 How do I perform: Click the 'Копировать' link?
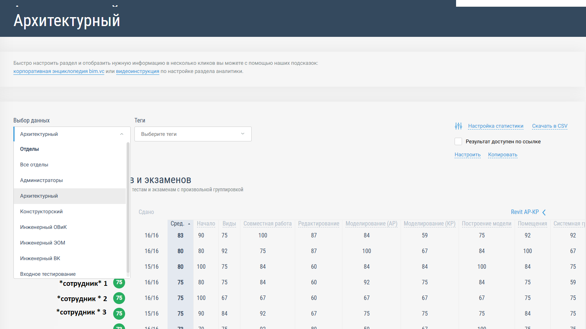pos(503,155)
